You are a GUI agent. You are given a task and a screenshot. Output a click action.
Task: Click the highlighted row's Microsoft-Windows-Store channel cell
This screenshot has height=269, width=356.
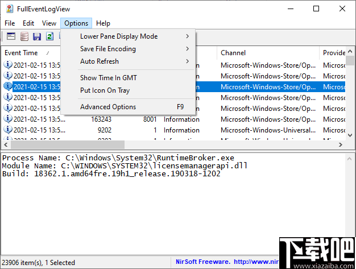(268, 87)
